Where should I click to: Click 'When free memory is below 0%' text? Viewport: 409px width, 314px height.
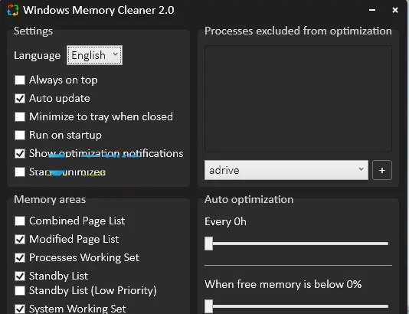pos(283,284)
